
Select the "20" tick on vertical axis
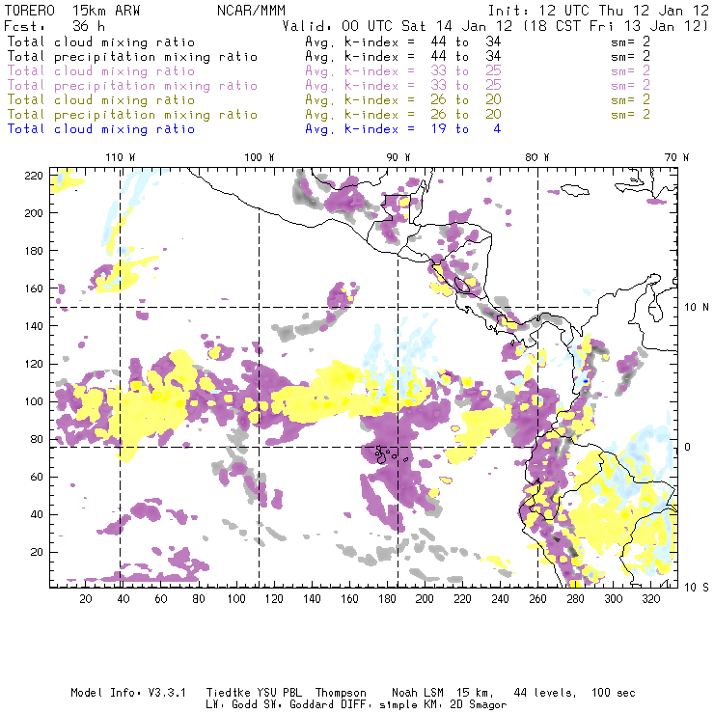(37, 552)
